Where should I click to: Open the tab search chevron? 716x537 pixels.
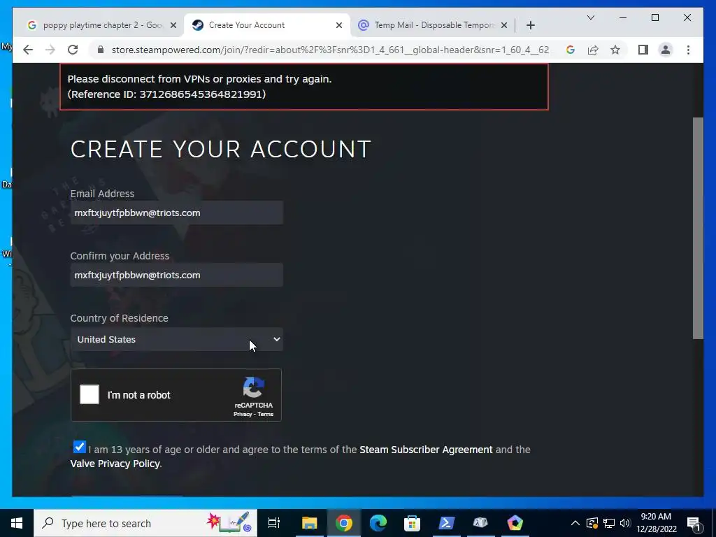coord(590,17)
